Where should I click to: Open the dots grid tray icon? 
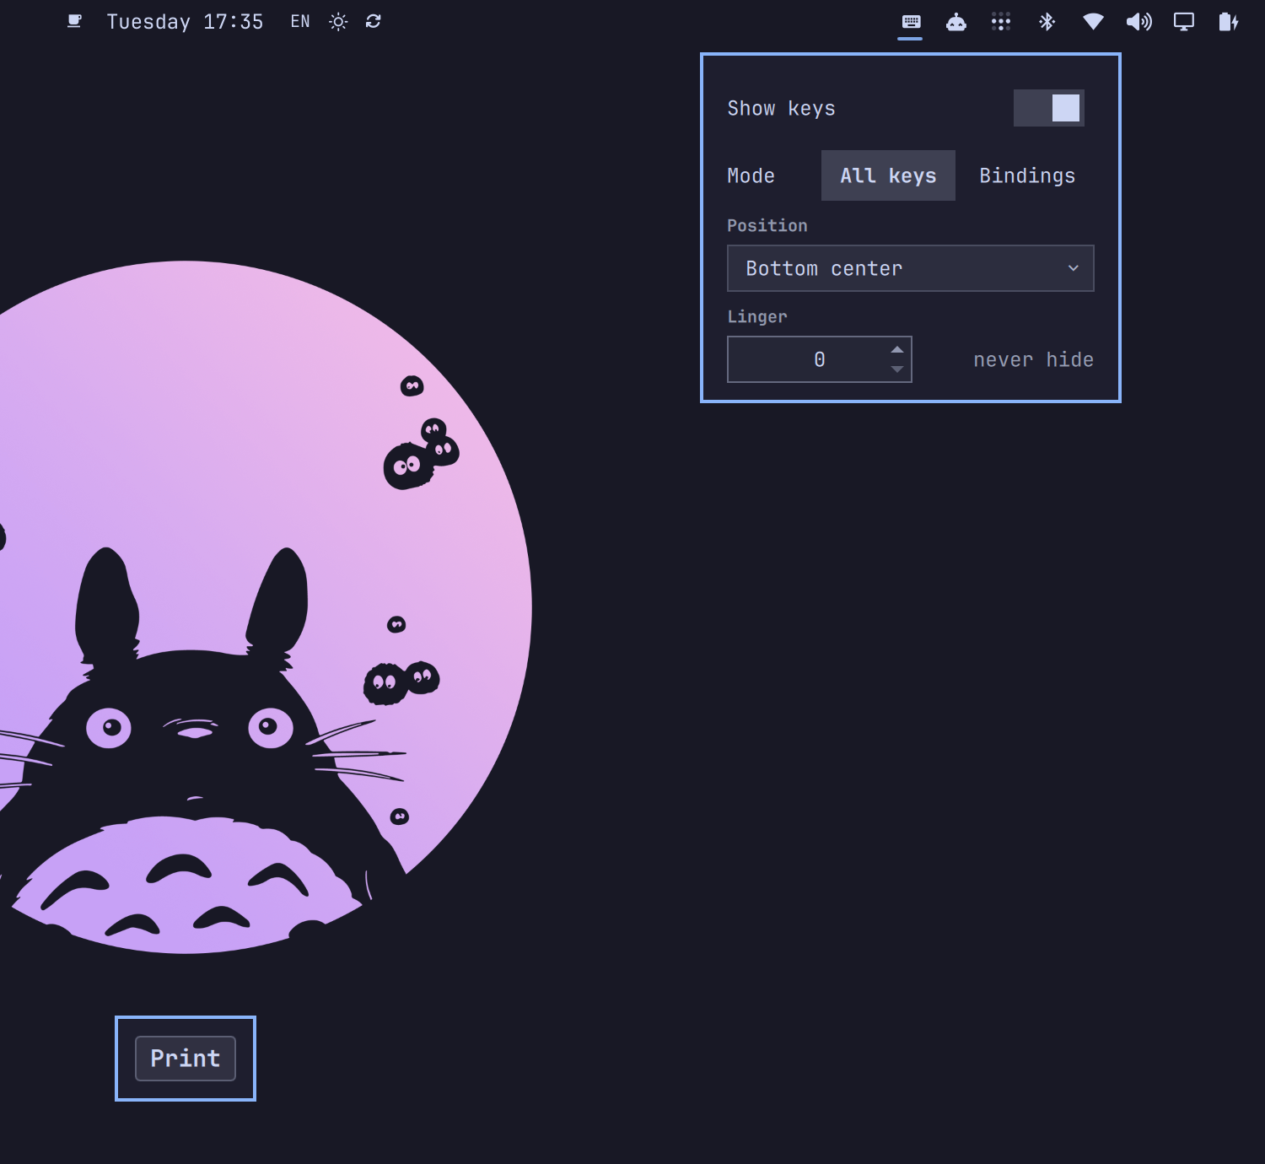tap(1001, 22)
